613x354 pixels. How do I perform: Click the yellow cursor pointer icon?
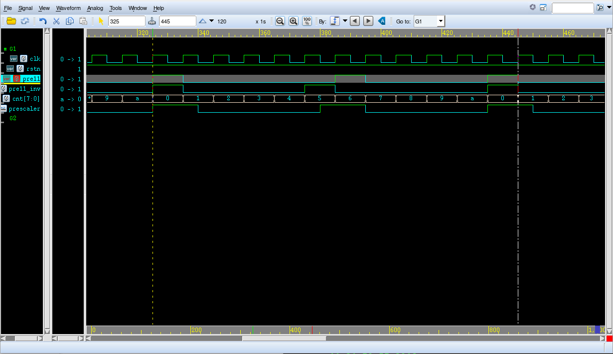tap(101, 21)
